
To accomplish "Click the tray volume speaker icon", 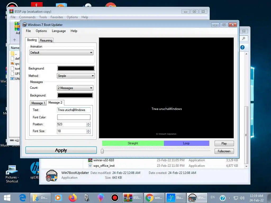I will [x=242, y=198].
